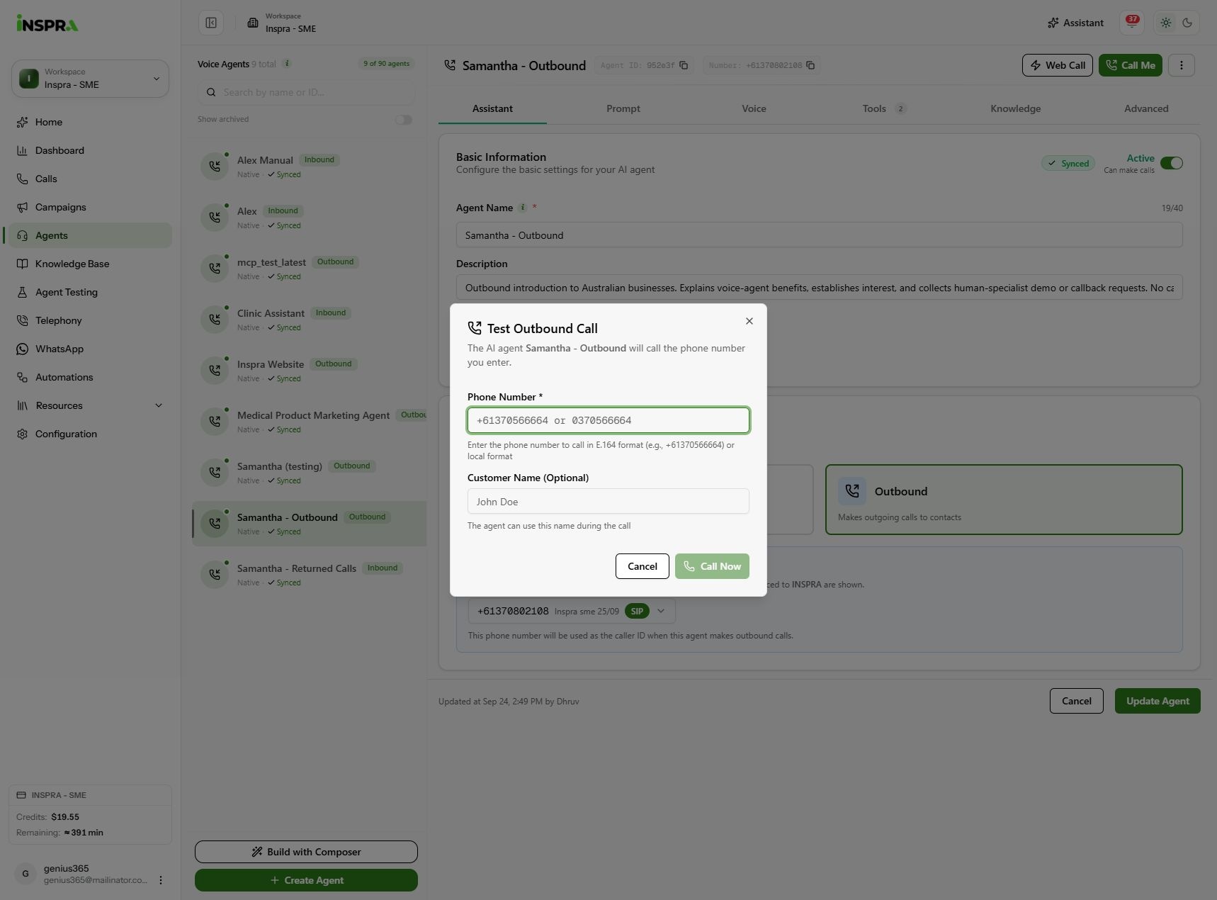Focus the Phone Number input field

(608, 420)
